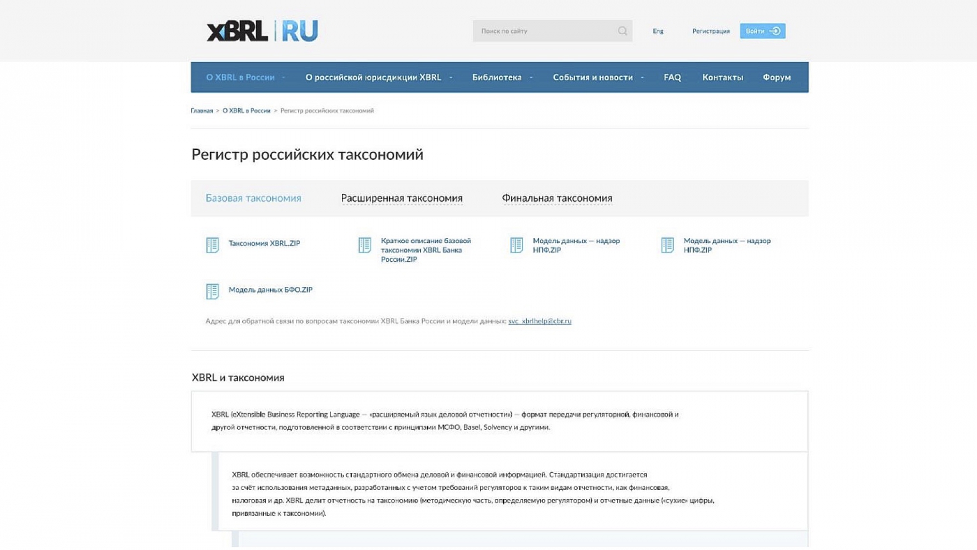
Task: Click the XBRL RU logo
Action: click(x=262, y=31)
